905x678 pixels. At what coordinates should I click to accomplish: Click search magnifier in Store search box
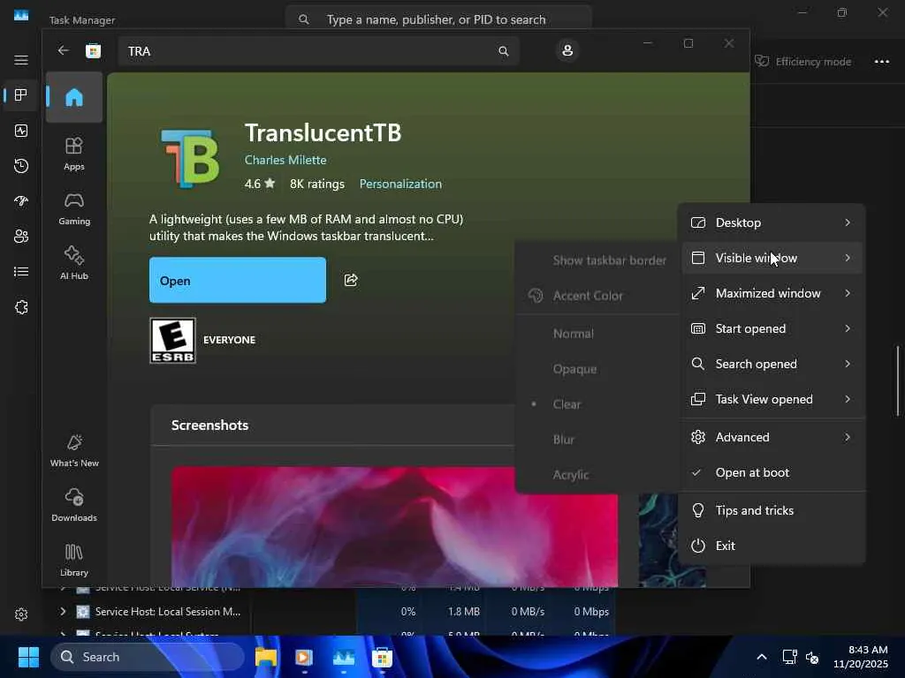[x=503, y=51]
